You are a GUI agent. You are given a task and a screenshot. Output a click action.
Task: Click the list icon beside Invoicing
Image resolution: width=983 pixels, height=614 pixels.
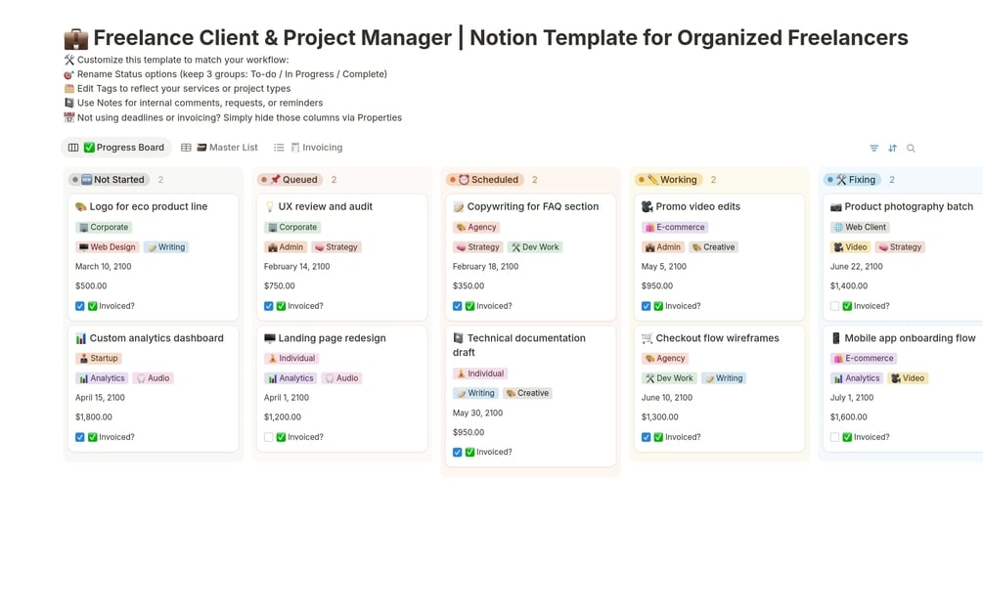pyautogui.click(x=279, y=148)
